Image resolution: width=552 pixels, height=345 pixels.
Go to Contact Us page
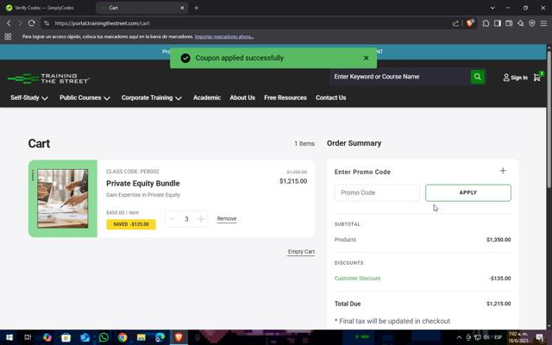point(330,97)
